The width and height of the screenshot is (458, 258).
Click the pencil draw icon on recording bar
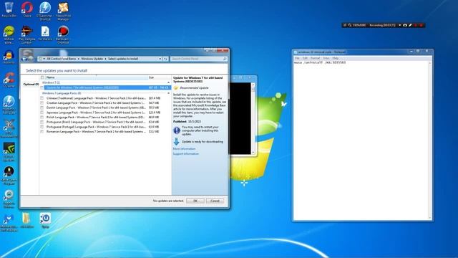point(410,25)
